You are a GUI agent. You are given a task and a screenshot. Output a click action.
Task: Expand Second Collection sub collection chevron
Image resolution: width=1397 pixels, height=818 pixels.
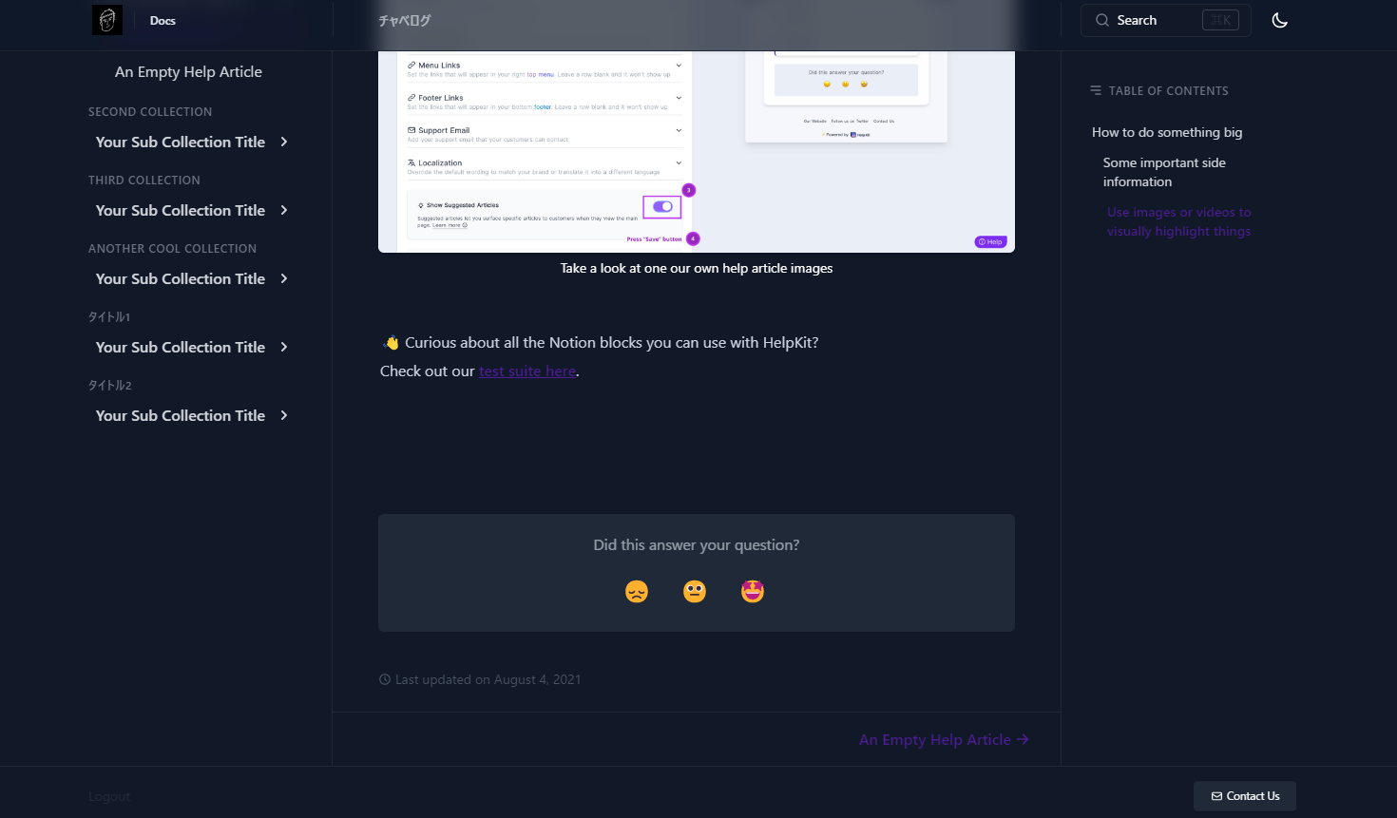coord(284,142)
